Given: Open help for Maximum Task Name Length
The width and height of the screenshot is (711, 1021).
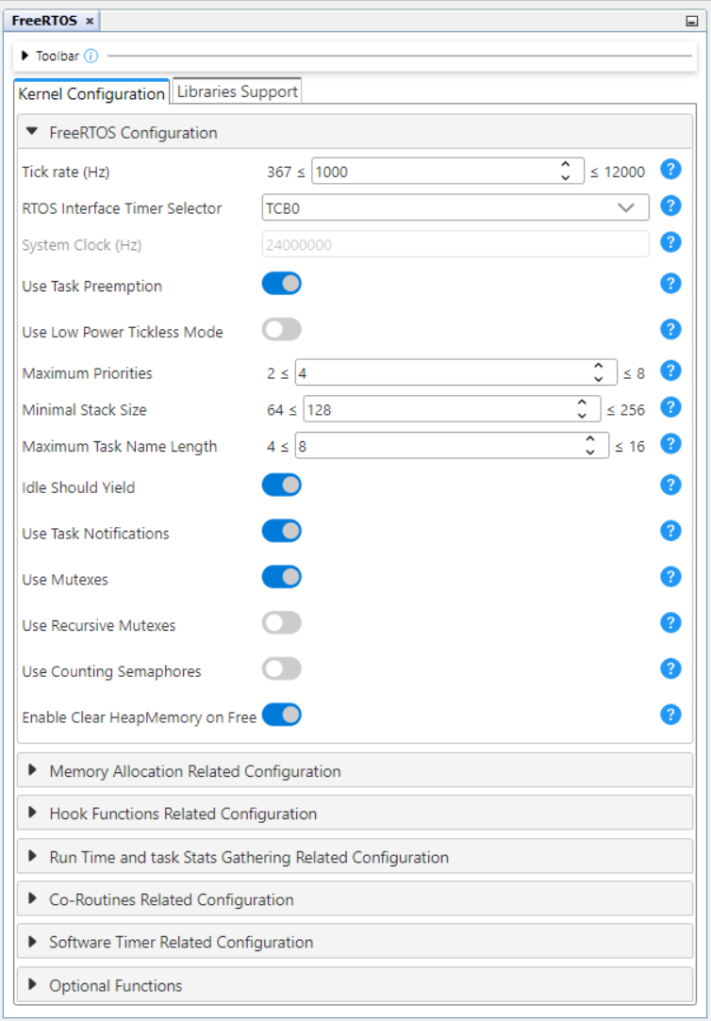Looking at the screenshot, I should [670, 443].
